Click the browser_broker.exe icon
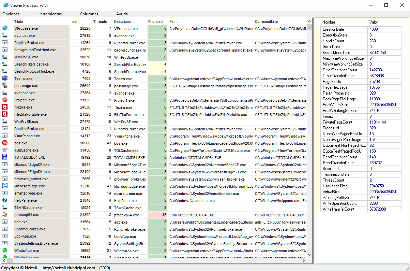Screen dimensions: 410x271 5,179
